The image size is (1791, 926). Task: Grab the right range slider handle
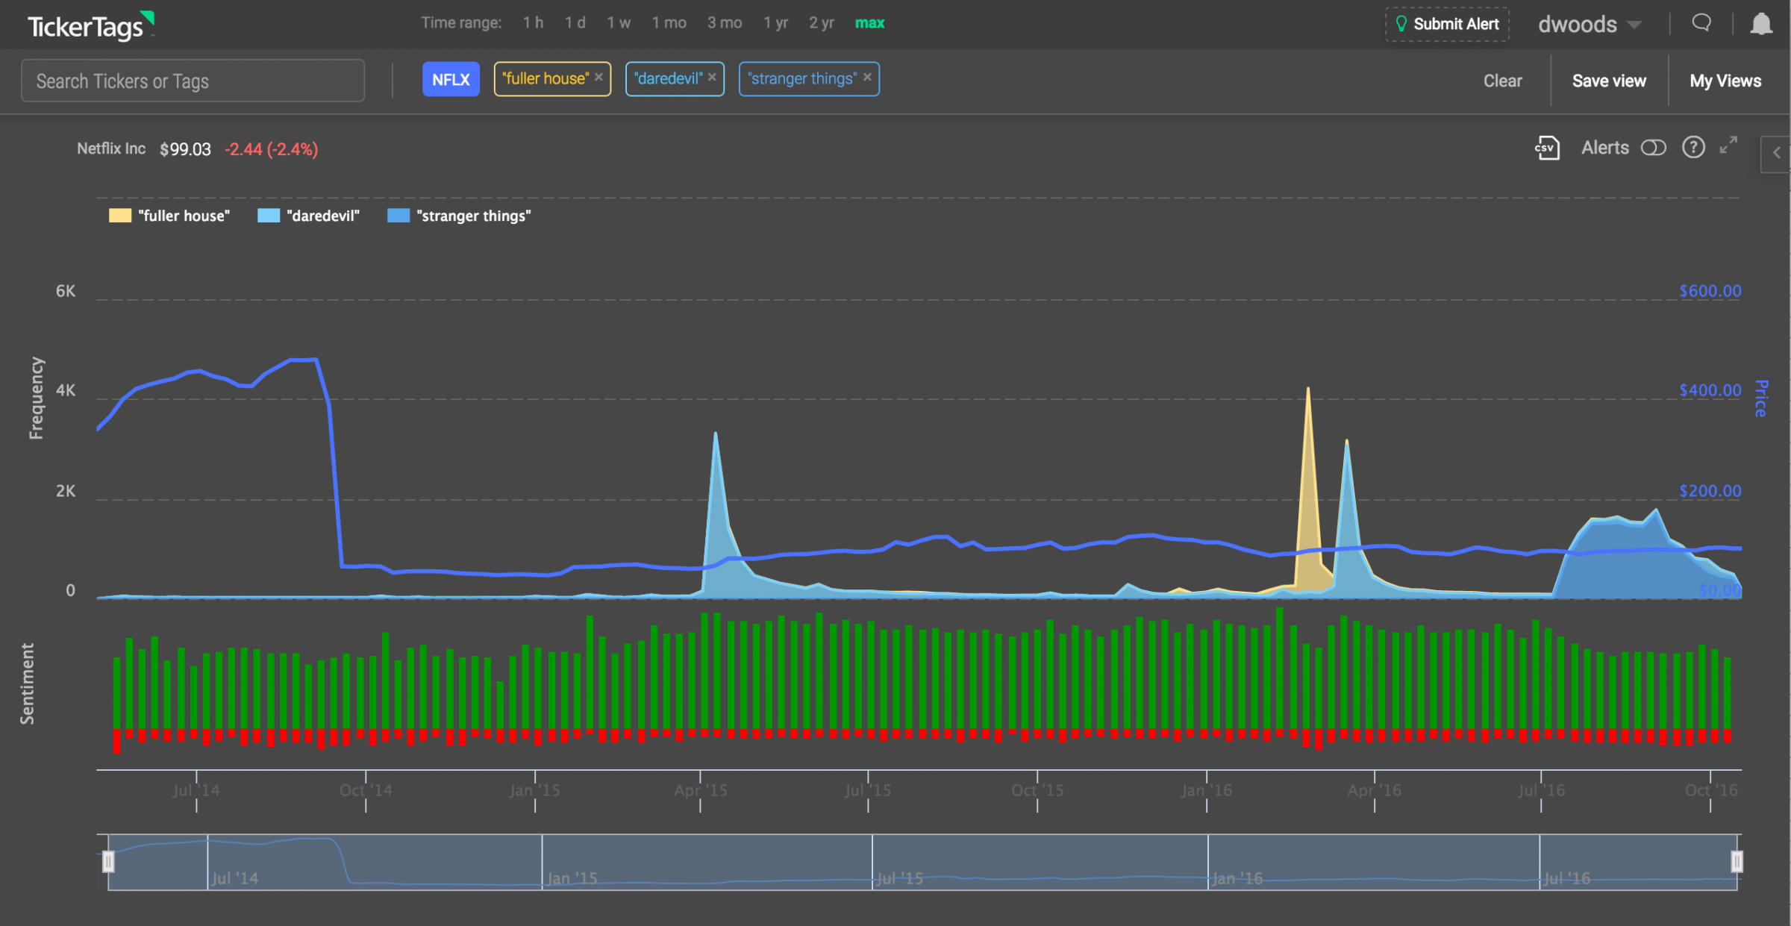click(1737, 862)
